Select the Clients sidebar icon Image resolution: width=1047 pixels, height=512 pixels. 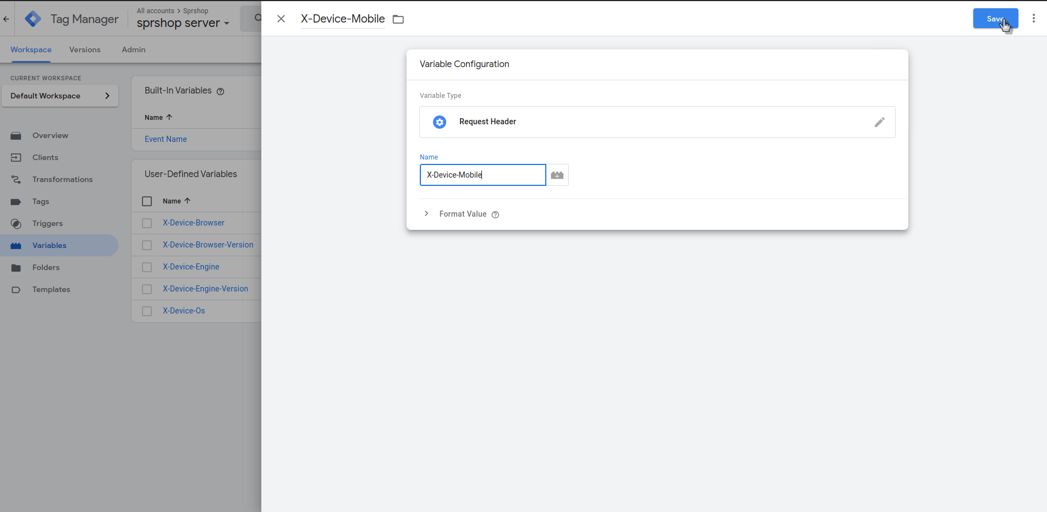tap(16, 157)
